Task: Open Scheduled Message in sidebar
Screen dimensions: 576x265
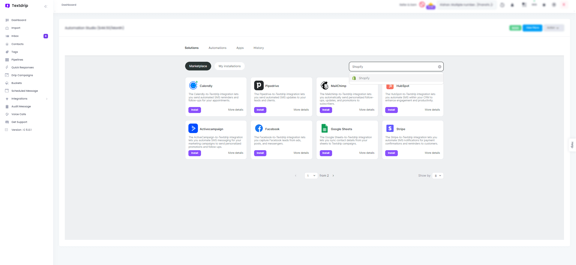Action: pyautogui.click(x=25, y=91)
